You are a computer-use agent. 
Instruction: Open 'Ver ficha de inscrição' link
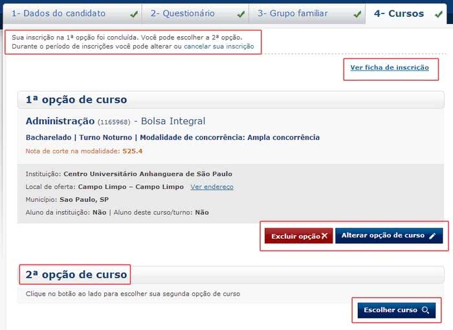(x=390, y=68)
